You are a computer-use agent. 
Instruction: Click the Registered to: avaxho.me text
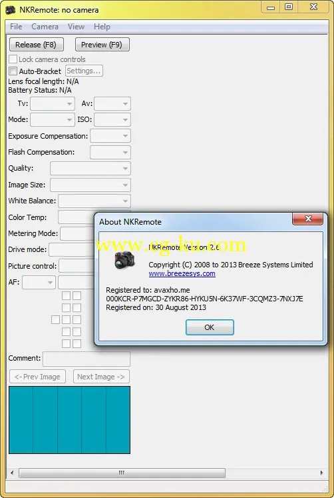point(148,290)
